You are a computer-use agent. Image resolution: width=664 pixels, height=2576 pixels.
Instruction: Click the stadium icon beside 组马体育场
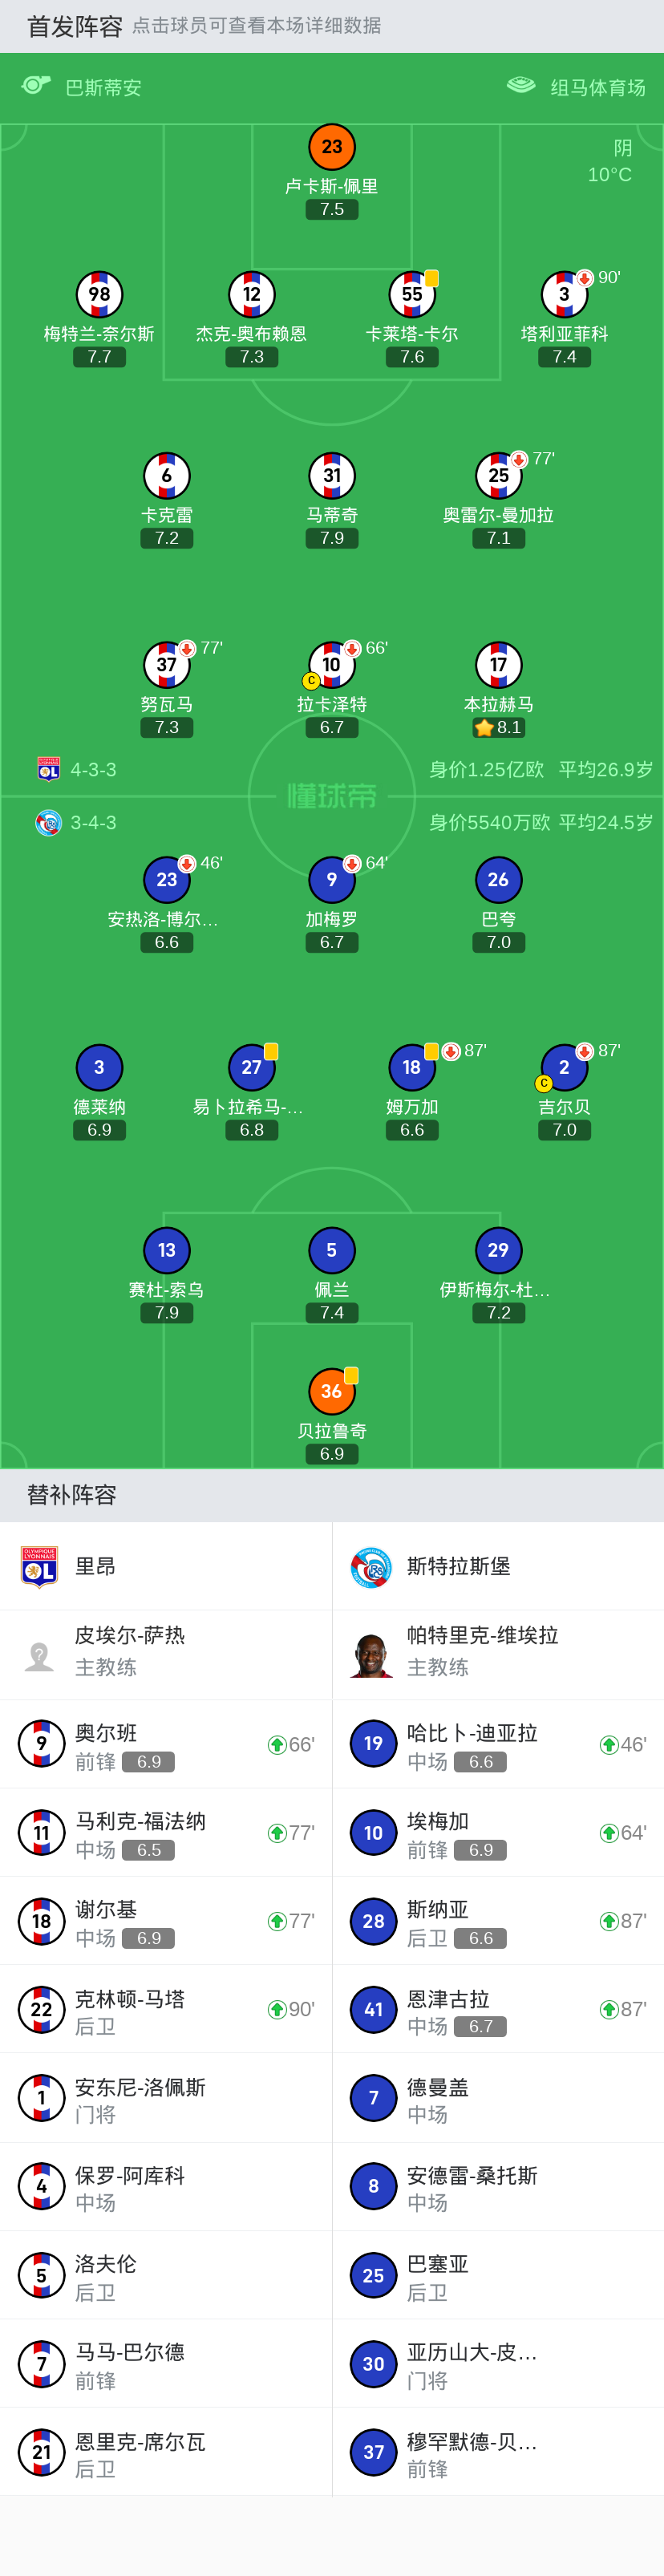(x=521, y=86)
